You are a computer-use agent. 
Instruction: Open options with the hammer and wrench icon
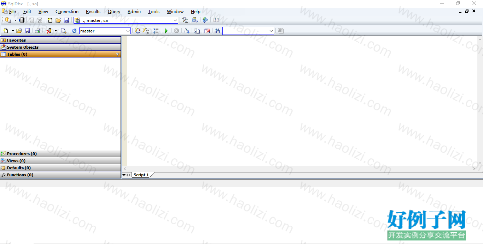[185, 20]
